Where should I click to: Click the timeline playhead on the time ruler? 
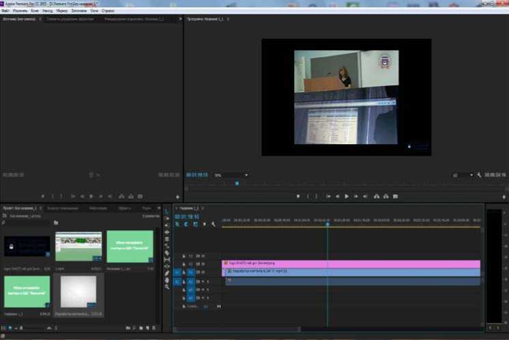328,224
